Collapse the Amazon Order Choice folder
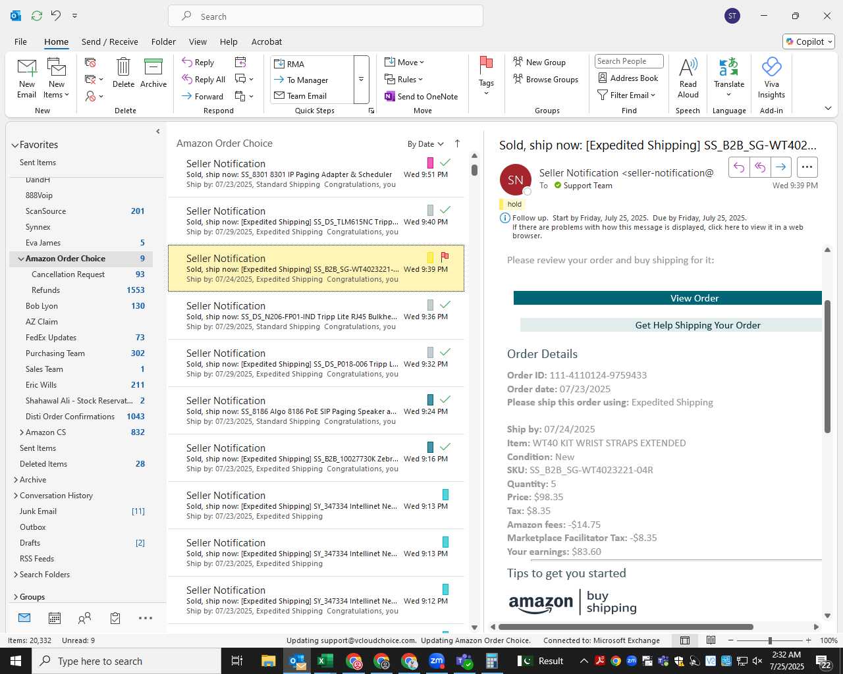 pos(21,259)
